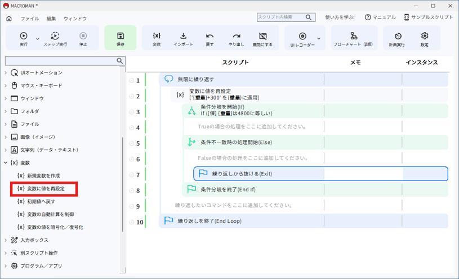Select 条件不一致時の処理開始(Else) row

click(315, 142)
